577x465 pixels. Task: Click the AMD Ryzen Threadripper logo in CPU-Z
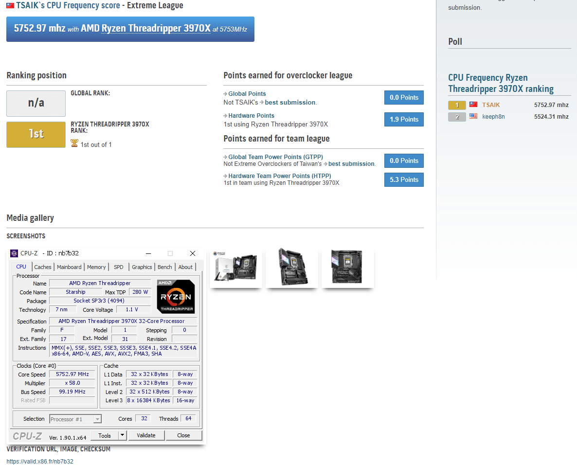tap(175, 296)
